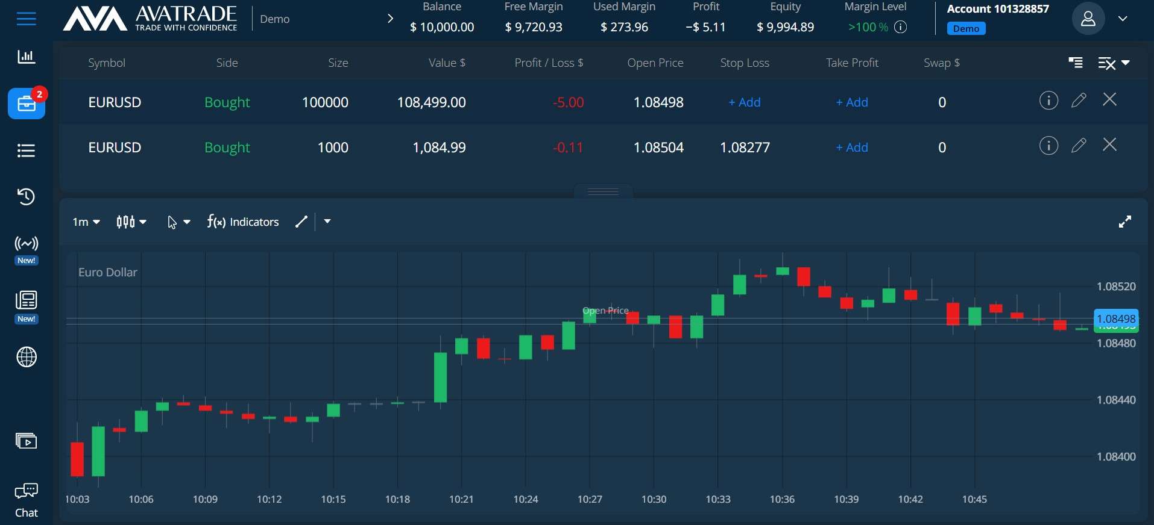This screenshot has height=525, width=1154.
Task: Click the Swap $ column header
Action: [x=942, y=63]
